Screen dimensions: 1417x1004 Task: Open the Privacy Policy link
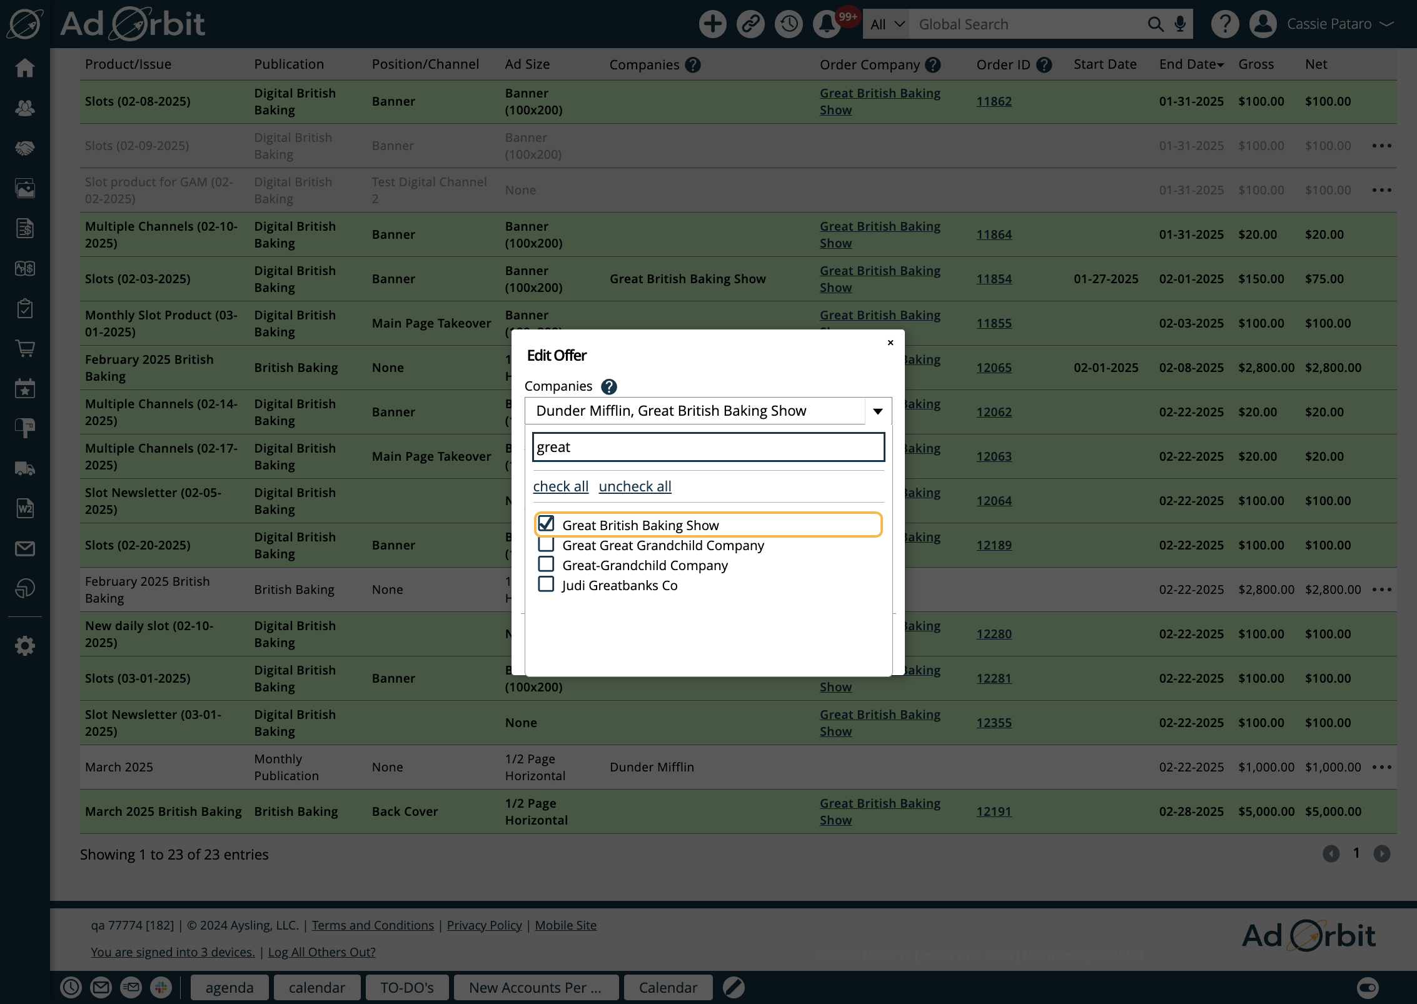coord(484,925)
